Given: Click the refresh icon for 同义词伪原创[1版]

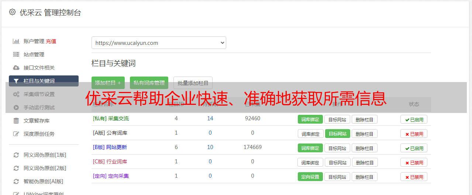Looking at the screenshot, I should (16, 155).
